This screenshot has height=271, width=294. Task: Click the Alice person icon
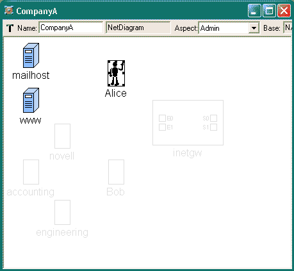[x=116, y=73]
